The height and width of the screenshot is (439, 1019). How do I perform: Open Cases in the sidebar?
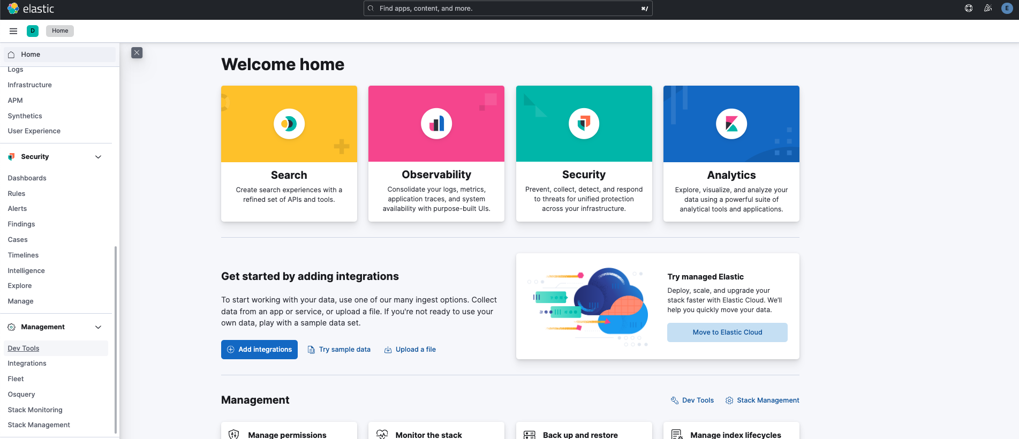[18, 240]
